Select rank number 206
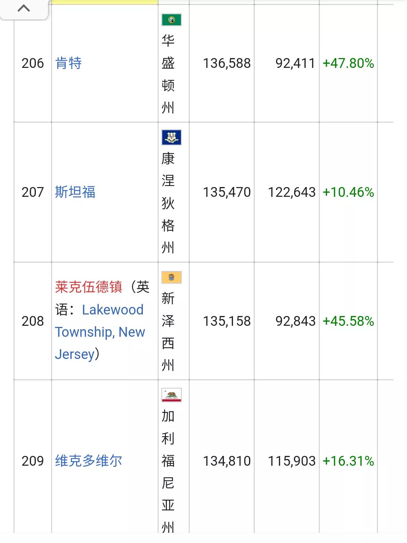The image size is (407, 543). coord(33,63)
